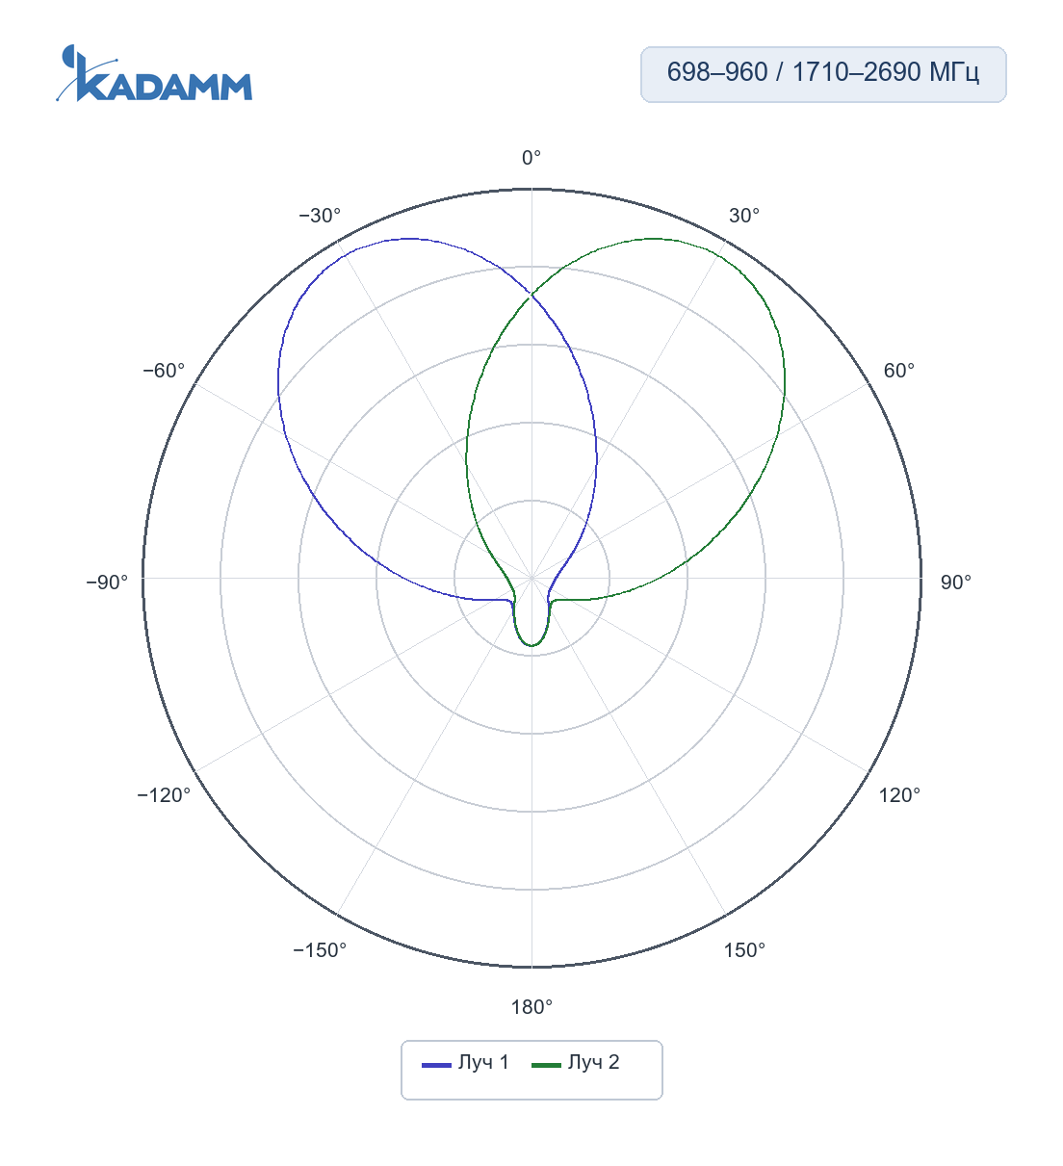
Task: Click the blue Луч 1 legend swatch
Action: [x=436, y=1064]
